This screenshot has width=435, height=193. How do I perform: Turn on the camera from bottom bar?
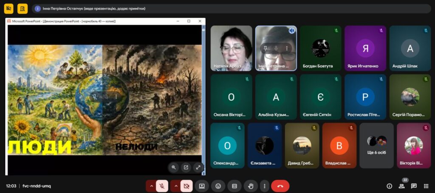[x=186, y=186]
